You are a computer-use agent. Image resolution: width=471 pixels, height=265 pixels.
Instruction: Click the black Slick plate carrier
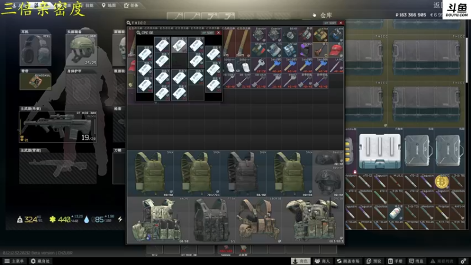pyautogui.click(x=243, y=173)
